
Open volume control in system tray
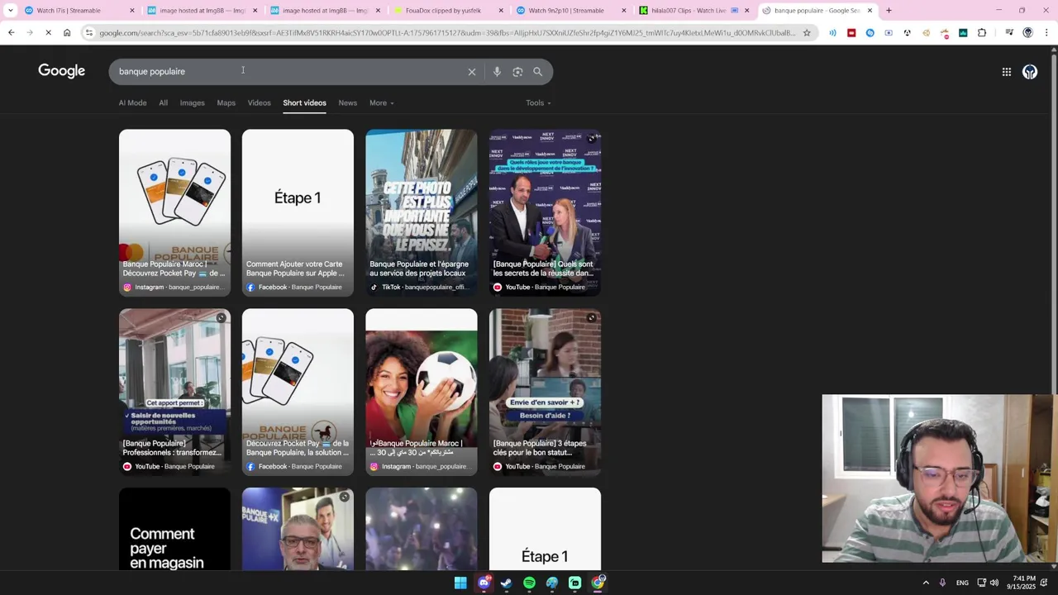click(994, 583)
